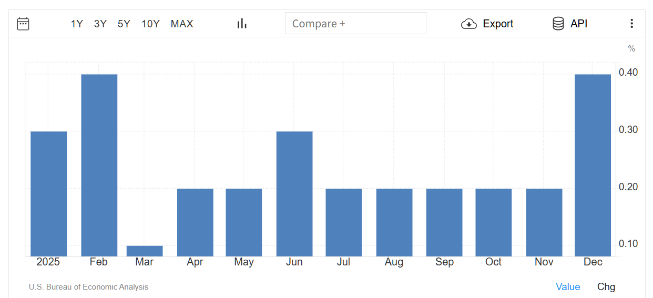Click the U.S. Bureau of Economic Analysis source
The height and width of the screenshot is (298, 653).
point(88,287)
